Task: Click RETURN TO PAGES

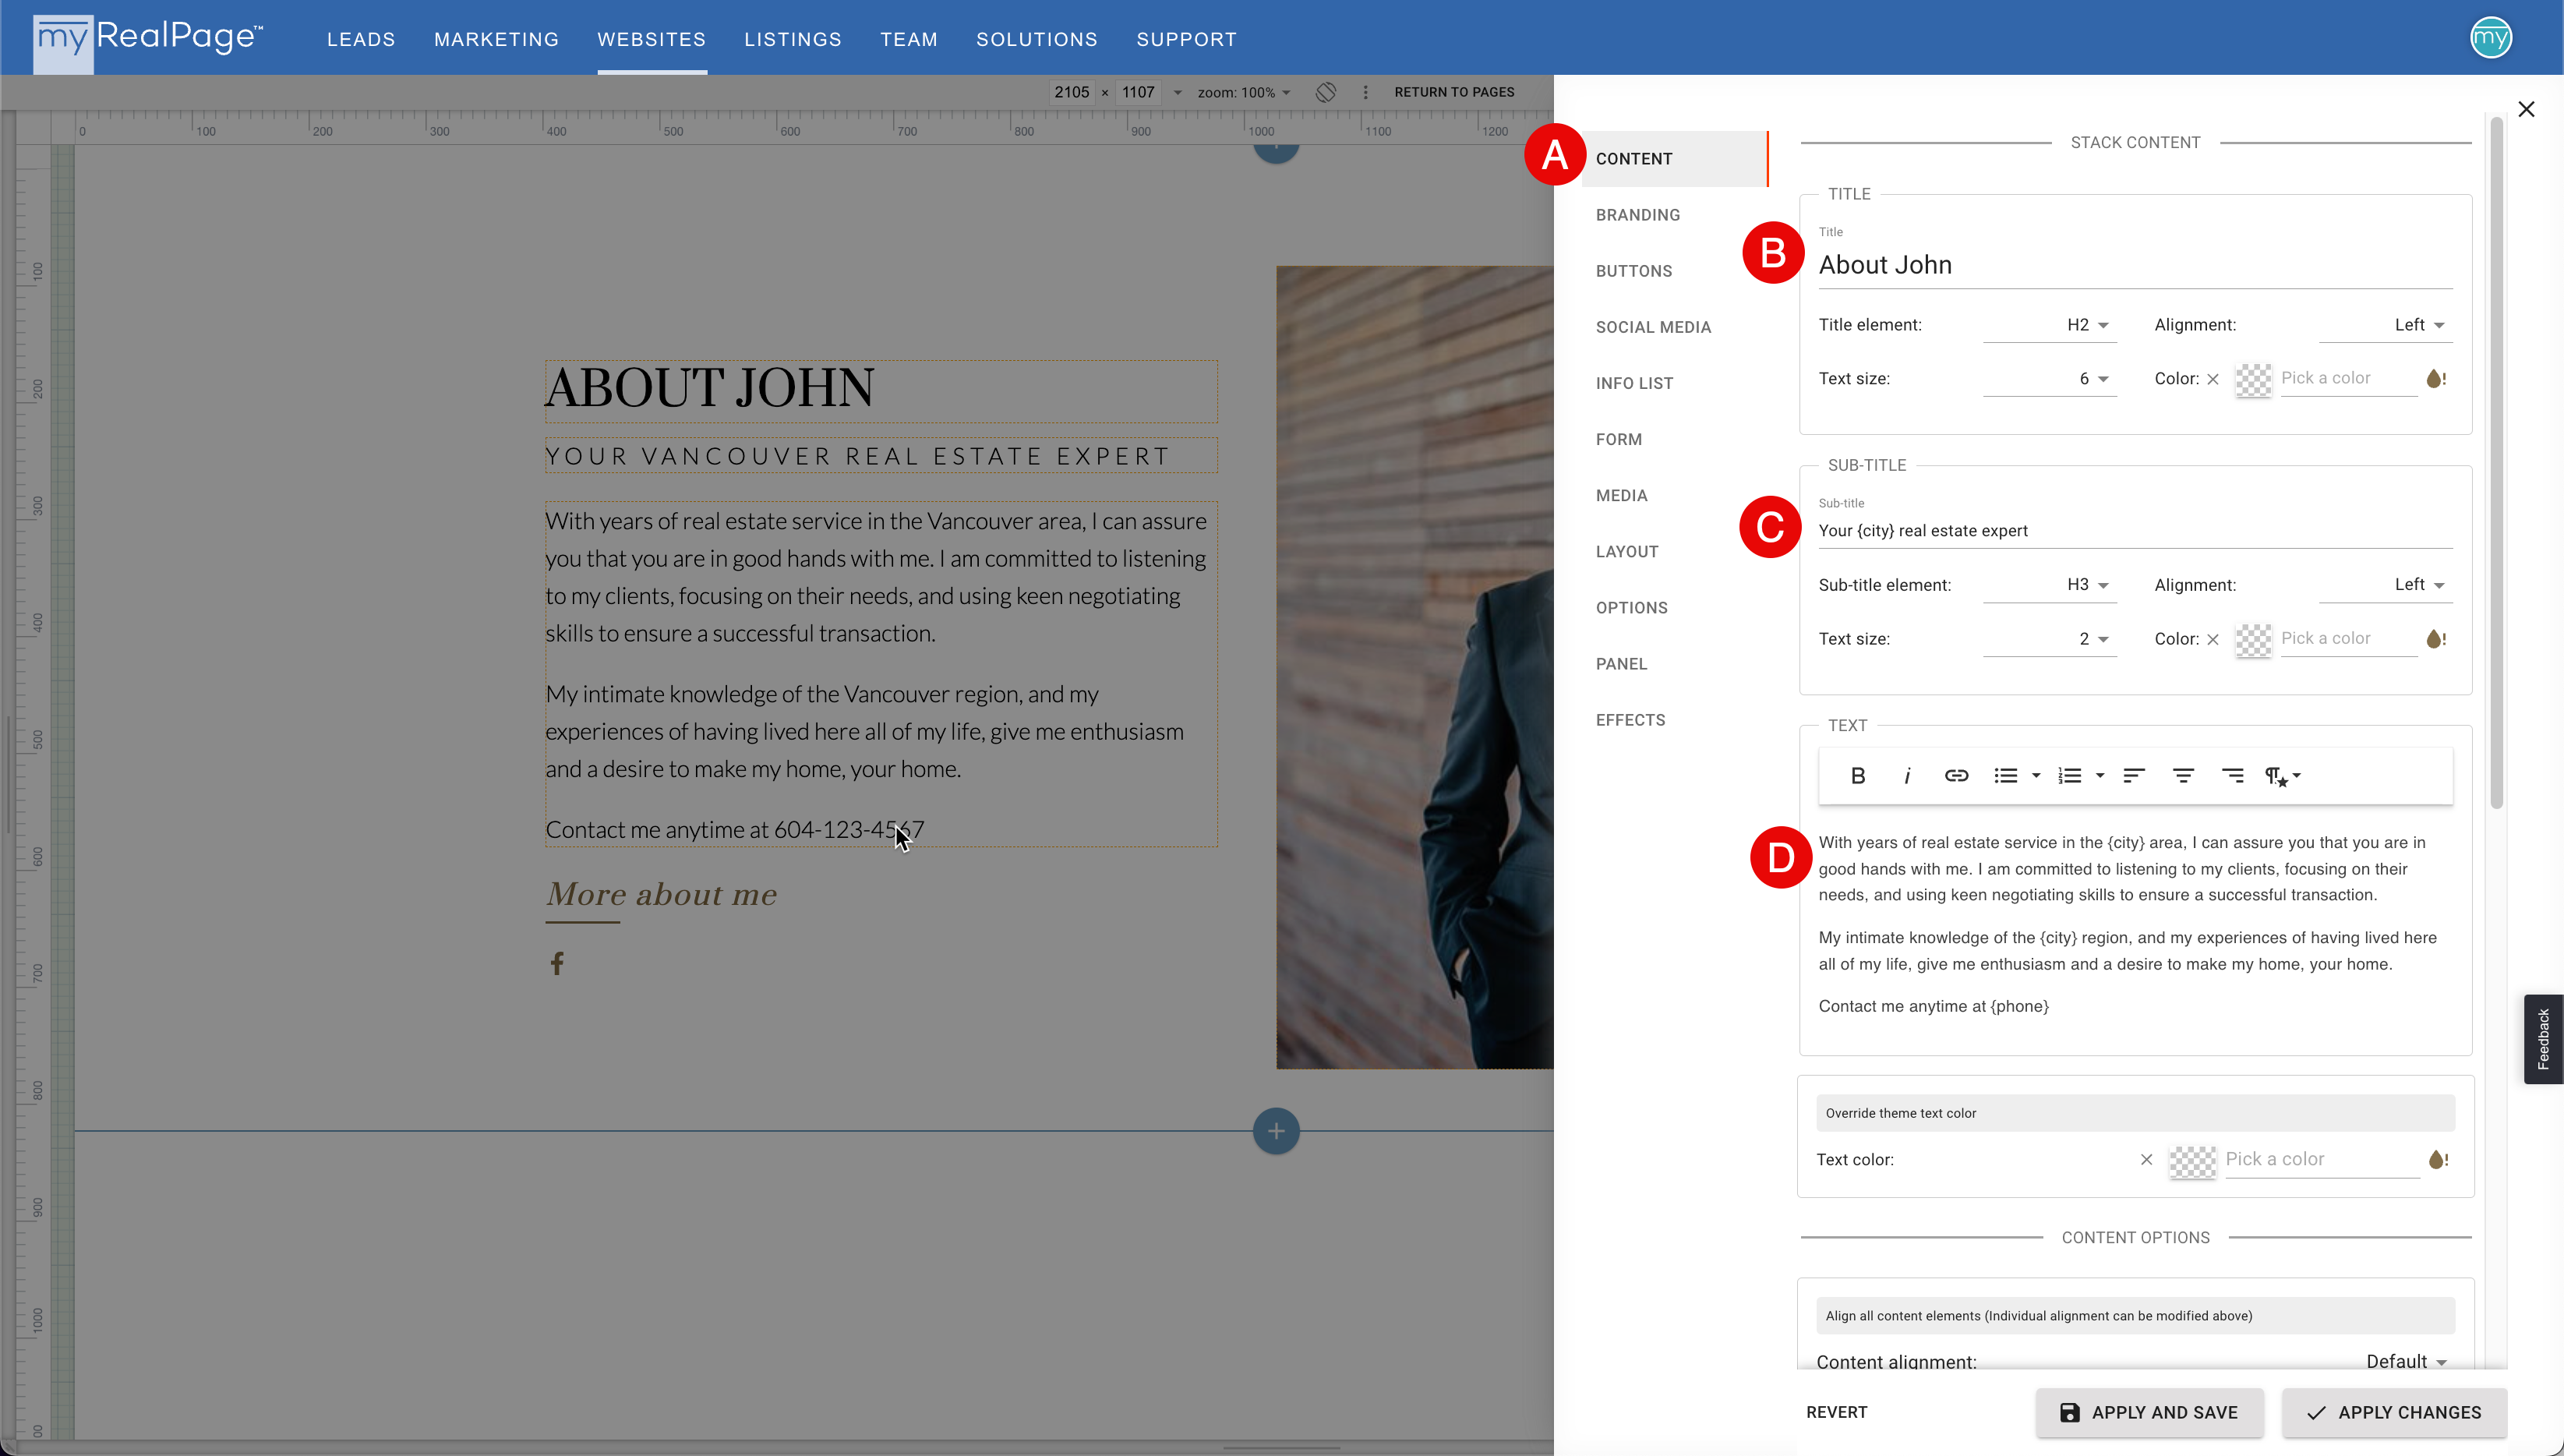Action: click(1453, 92)
